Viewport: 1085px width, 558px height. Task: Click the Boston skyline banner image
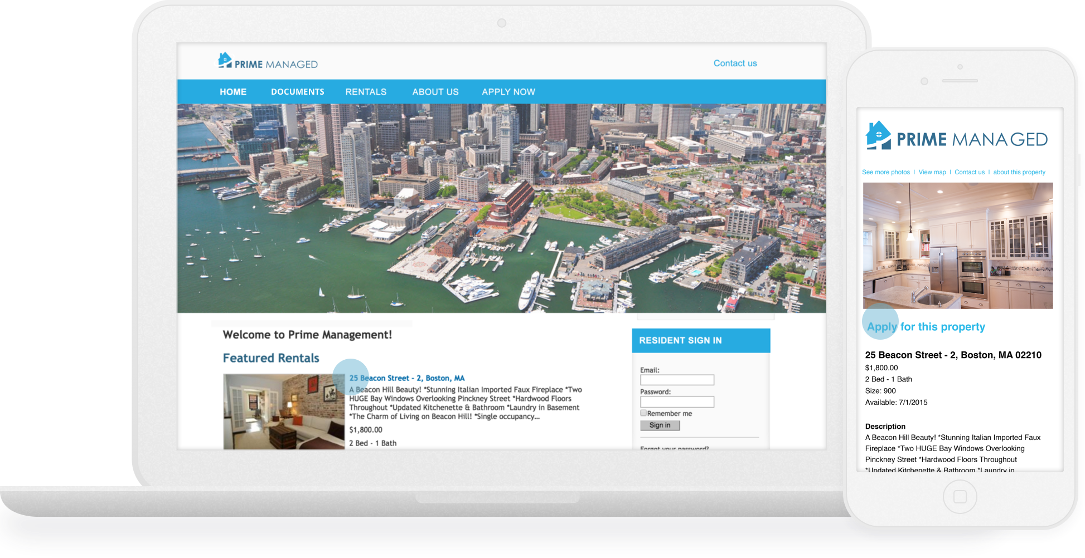[x=502, y=208]
